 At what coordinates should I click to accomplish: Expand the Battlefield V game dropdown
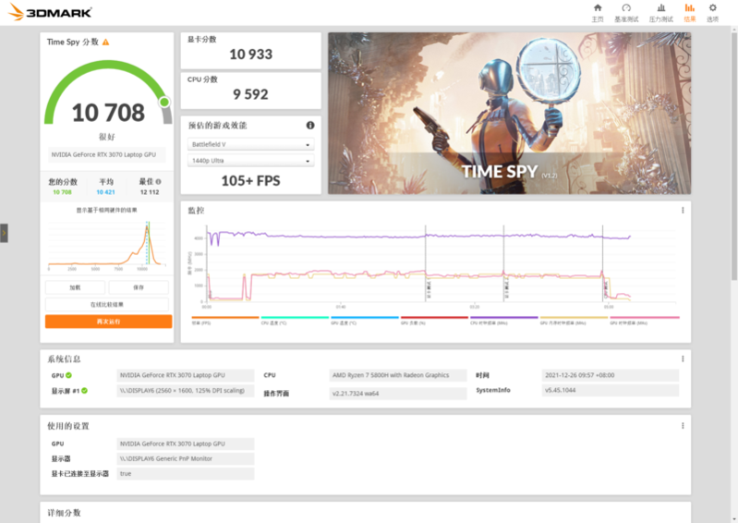(x=251, y=145)
